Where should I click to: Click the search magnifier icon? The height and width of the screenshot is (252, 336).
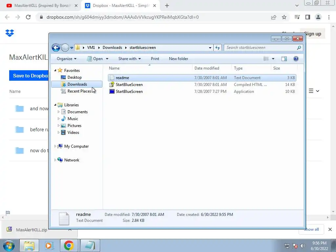[299, 48]
